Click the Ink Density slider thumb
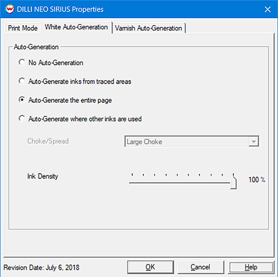The width and height of the screenshot is (278, 277). click(x=233, y=182)
